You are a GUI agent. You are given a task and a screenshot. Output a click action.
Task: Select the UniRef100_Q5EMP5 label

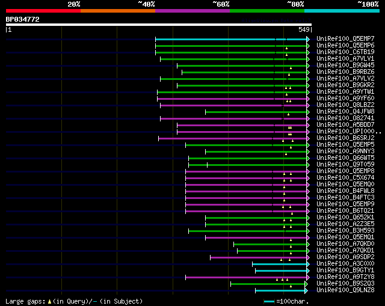[x=345, y=145]
